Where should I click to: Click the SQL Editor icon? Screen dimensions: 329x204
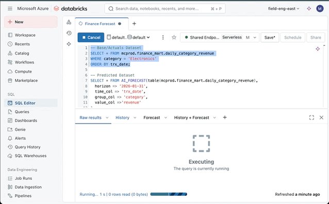10,103
